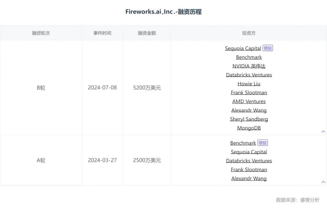327x213 pixels.
Task: Open Alexandr Wang link in A轮 row
Action: click(x=249, y=179)
